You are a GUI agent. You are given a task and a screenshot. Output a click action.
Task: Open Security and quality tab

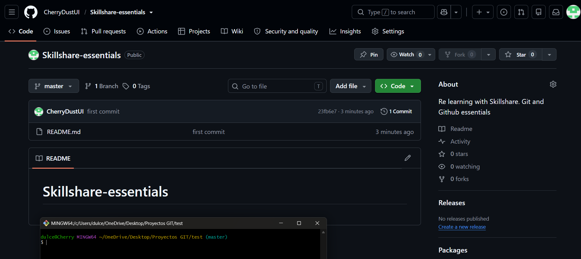[286, 31]
